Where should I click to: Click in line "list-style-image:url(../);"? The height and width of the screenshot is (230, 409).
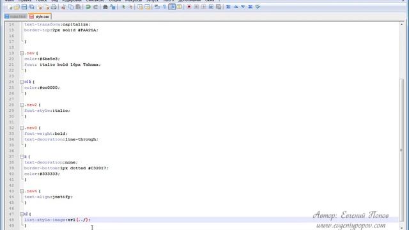tap(58, 220)
